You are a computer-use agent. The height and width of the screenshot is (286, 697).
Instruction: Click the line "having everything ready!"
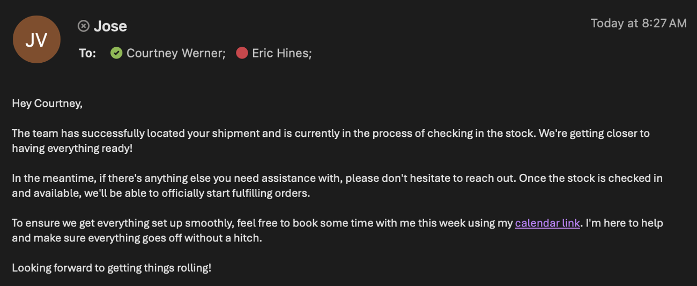pos(72,148)
